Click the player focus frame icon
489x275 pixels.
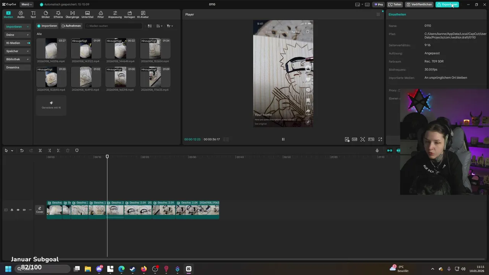[x=363, y=139]
